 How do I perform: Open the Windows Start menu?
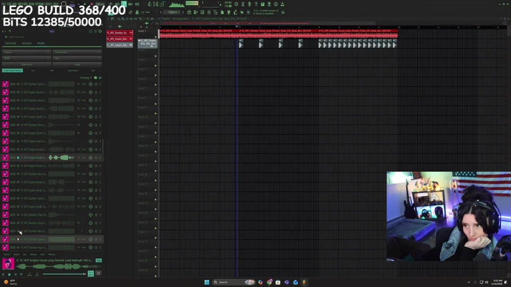pyautogui.click(x=207, y=282)
